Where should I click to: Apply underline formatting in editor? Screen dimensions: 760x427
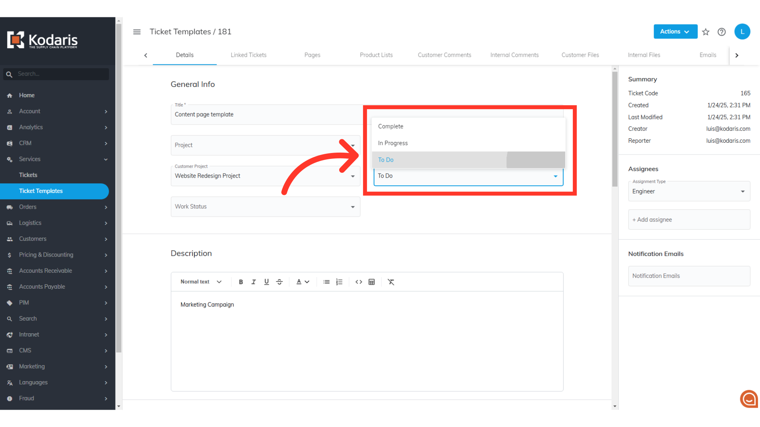click(266, 282)
